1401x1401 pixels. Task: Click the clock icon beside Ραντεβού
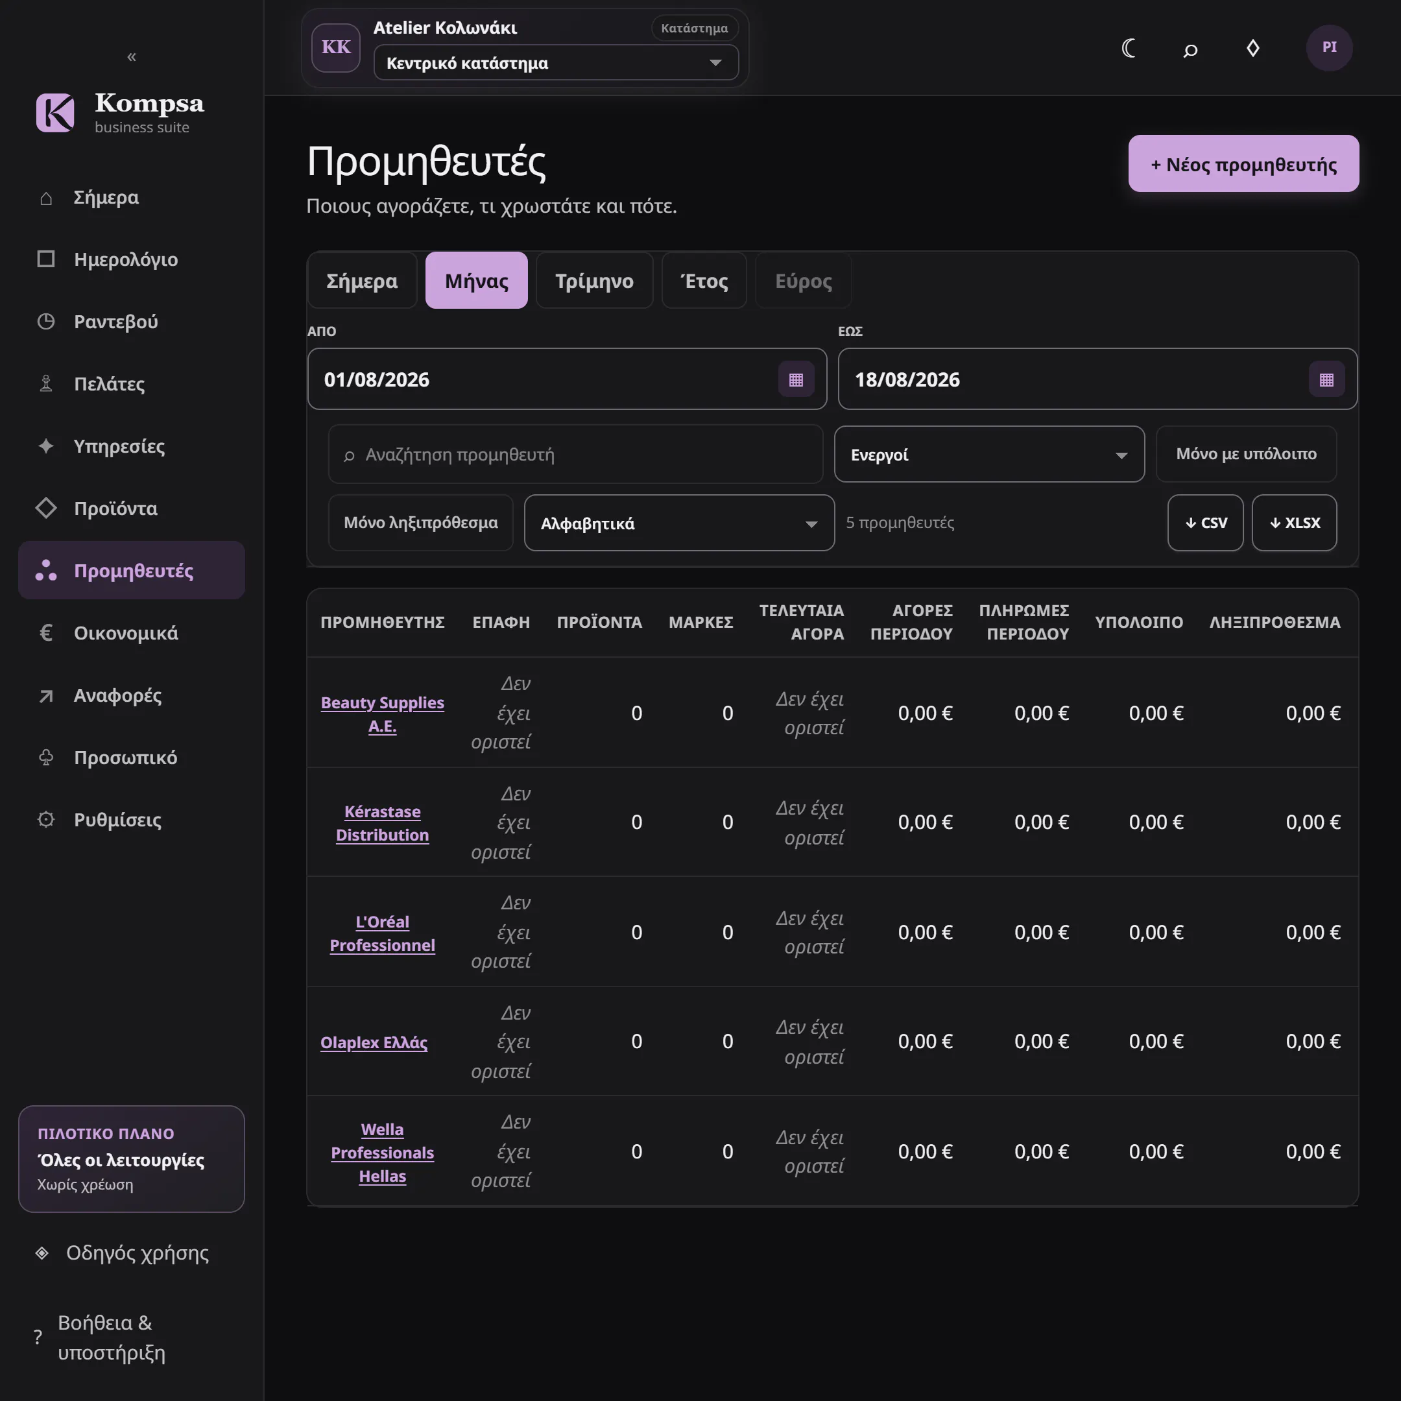click(x=45, y=321)
